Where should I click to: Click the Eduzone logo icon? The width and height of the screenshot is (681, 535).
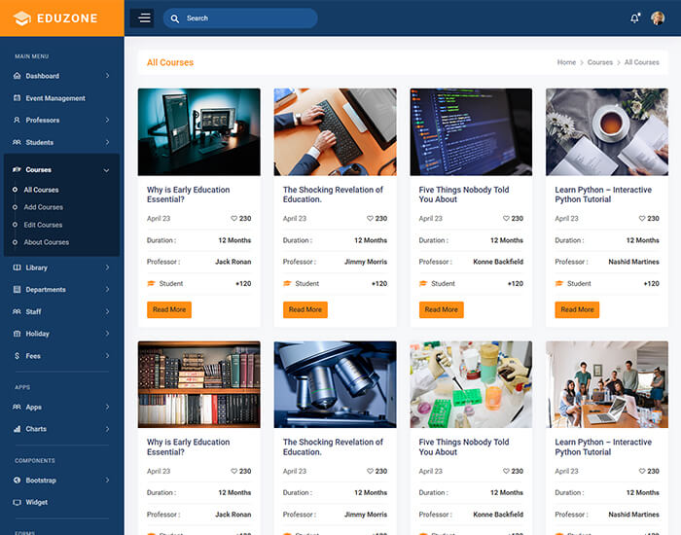coord(21,18)
